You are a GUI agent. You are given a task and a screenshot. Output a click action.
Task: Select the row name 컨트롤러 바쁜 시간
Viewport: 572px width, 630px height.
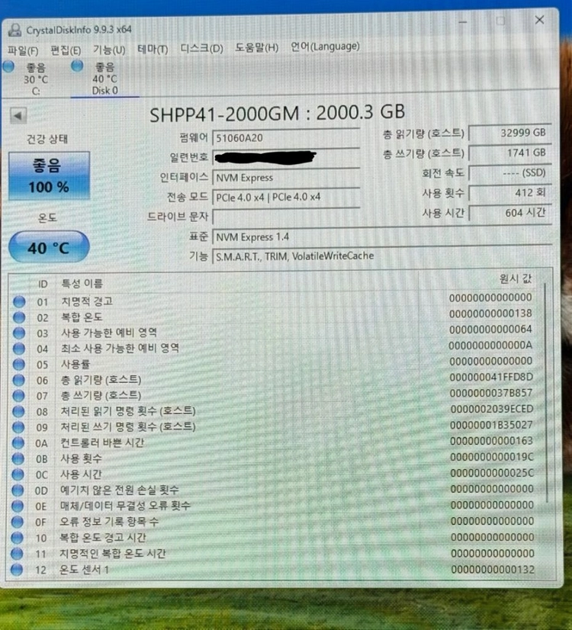tap(102, 443)
